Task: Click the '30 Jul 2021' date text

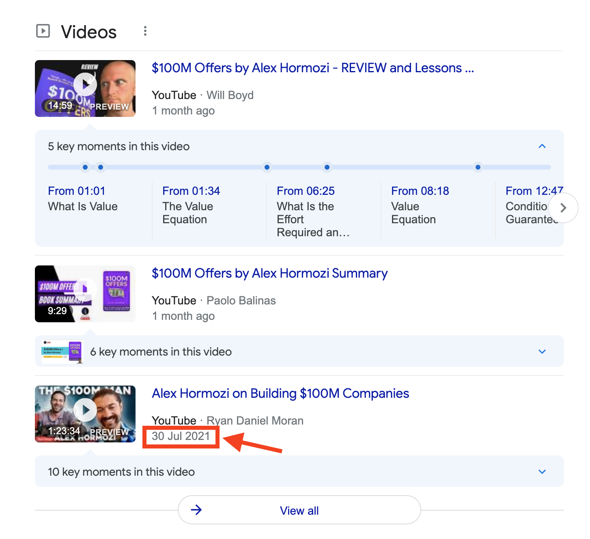Action: pyautogui.click(x=181, y=436)
